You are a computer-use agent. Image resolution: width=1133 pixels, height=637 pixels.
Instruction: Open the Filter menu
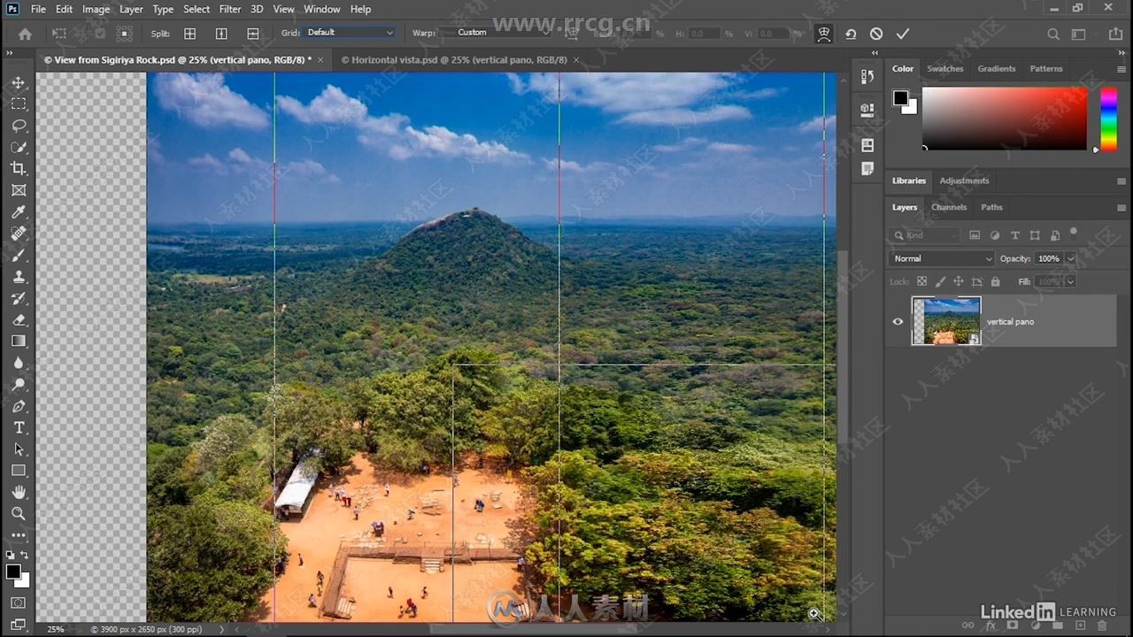coord(230,9)
